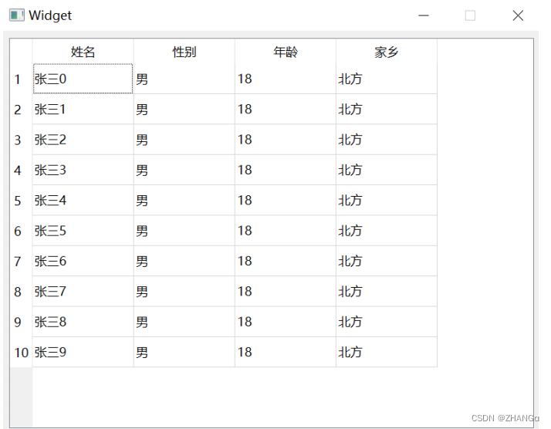Click 男 in row 9
Viewport: 551px width, 429px height.
pos(184,322)
